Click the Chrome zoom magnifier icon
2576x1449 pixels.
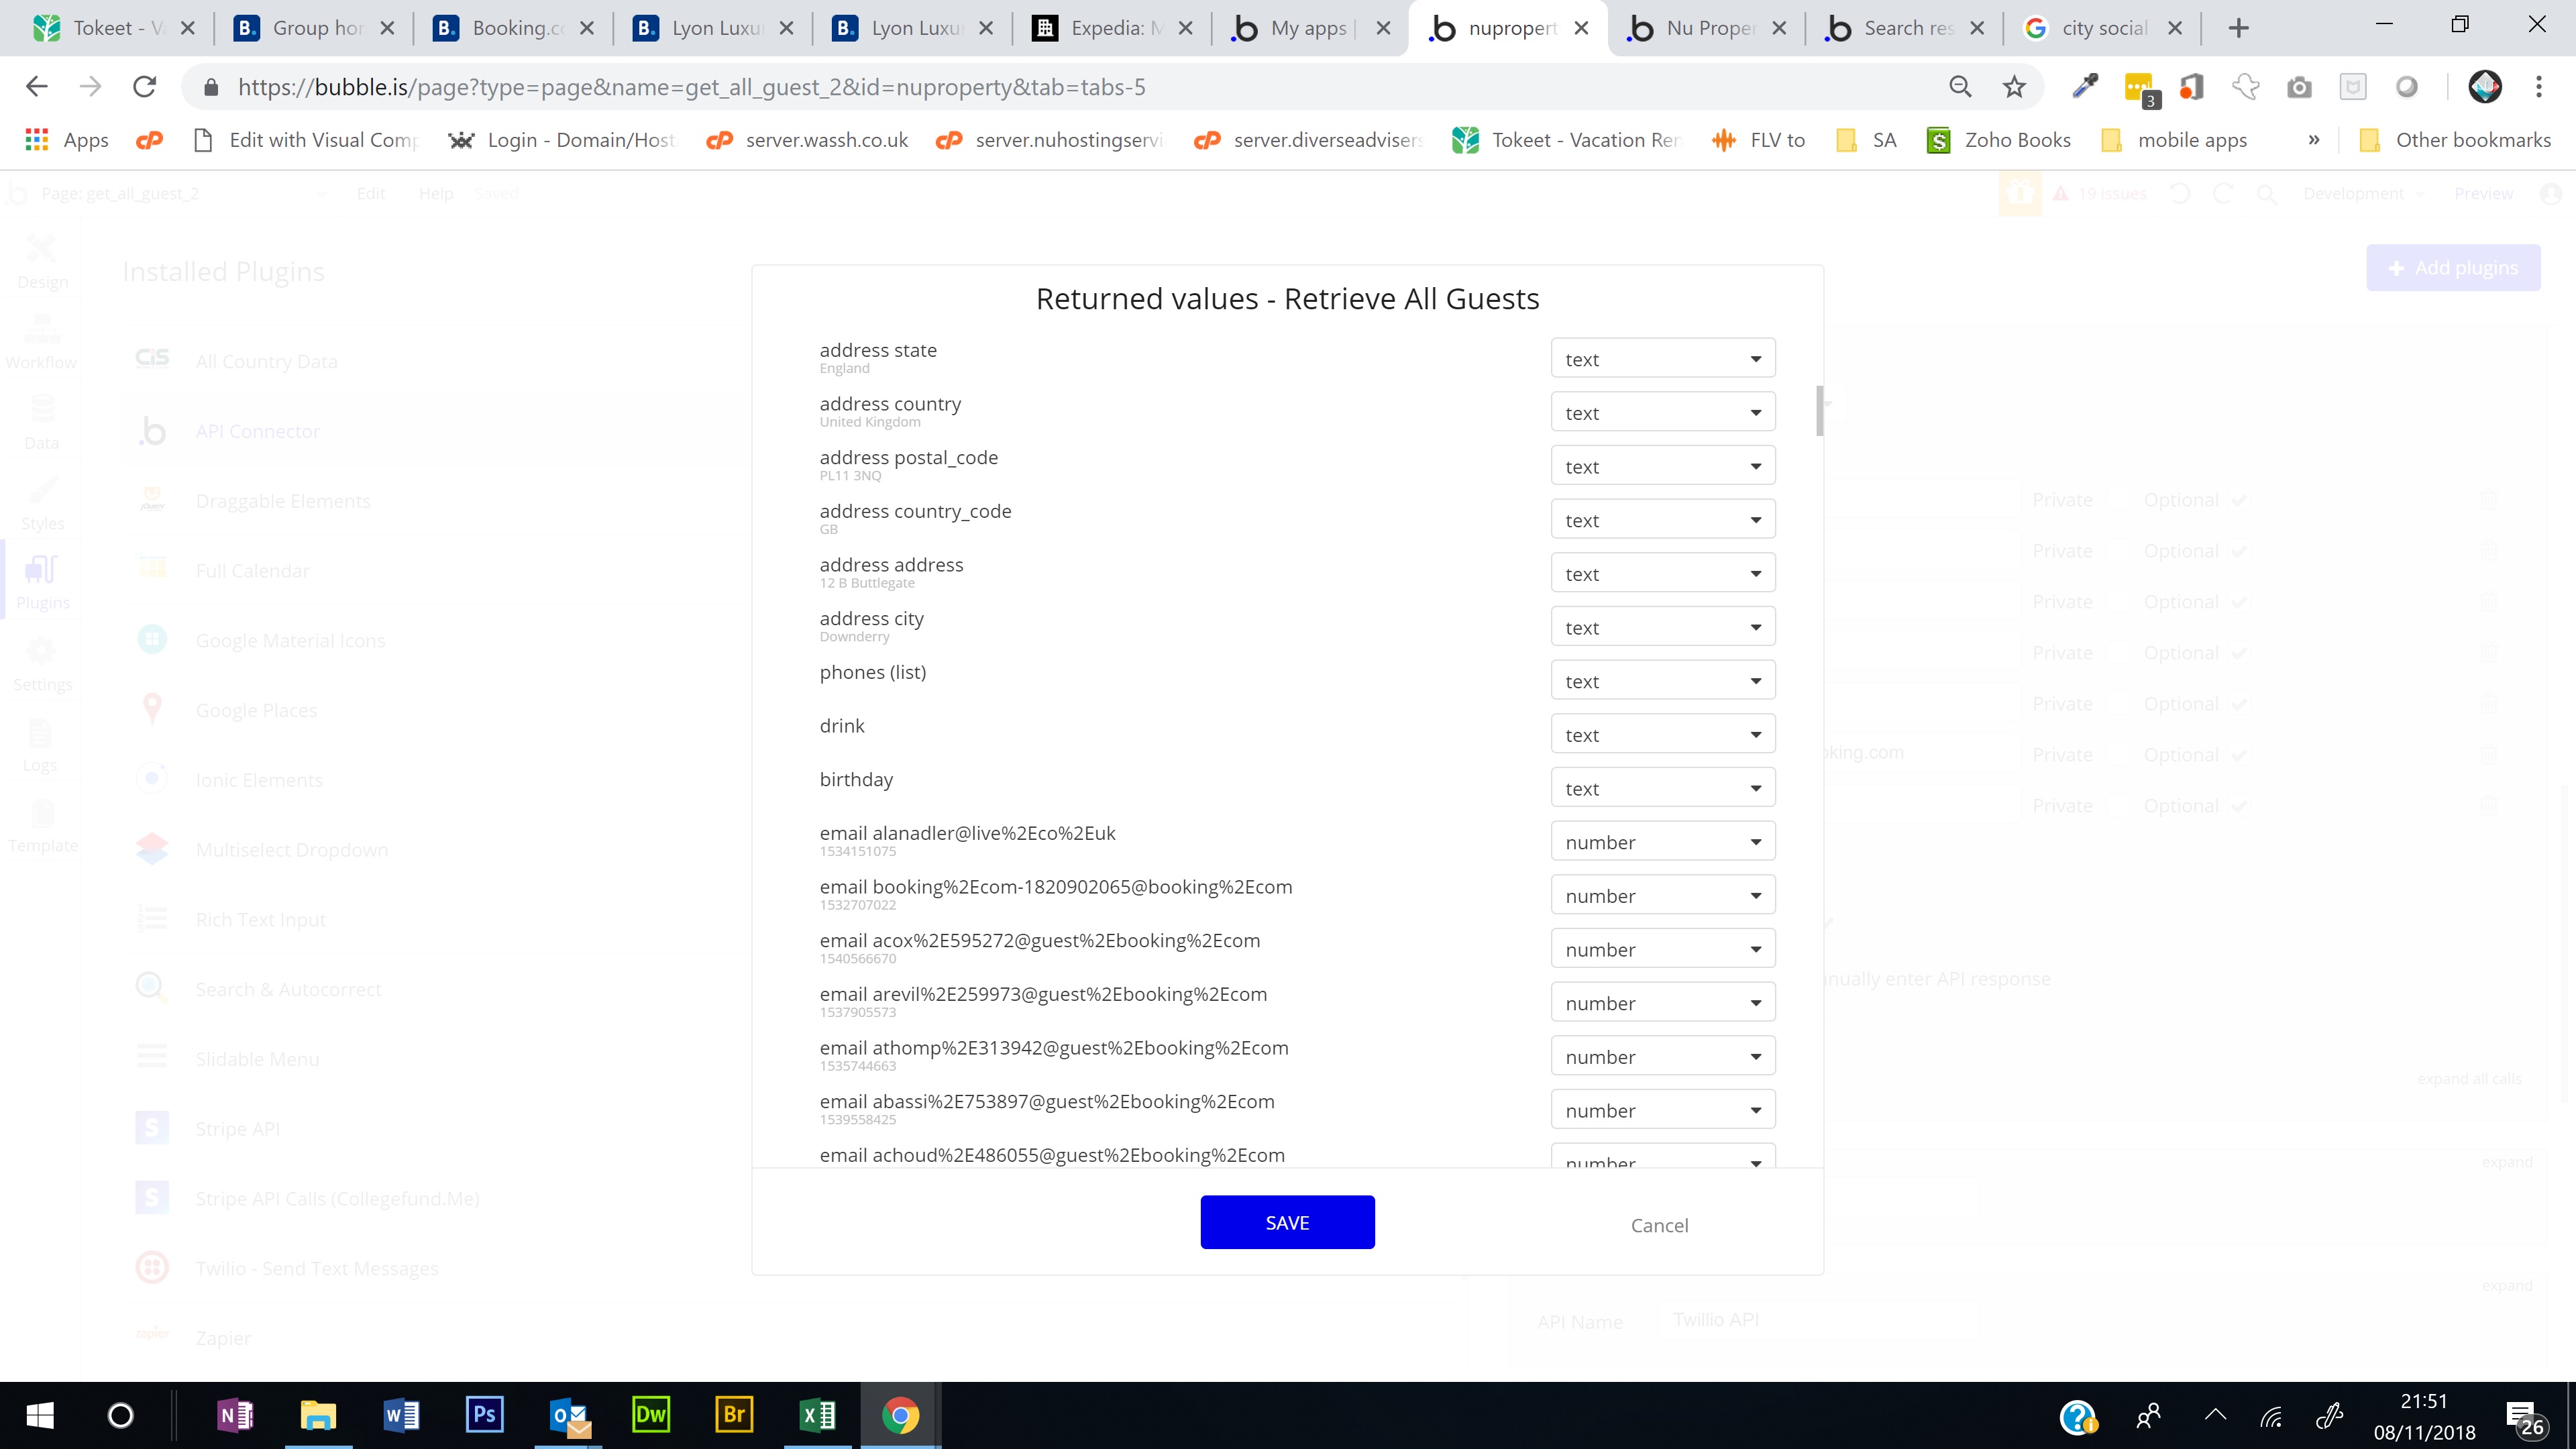point(1960,87)
